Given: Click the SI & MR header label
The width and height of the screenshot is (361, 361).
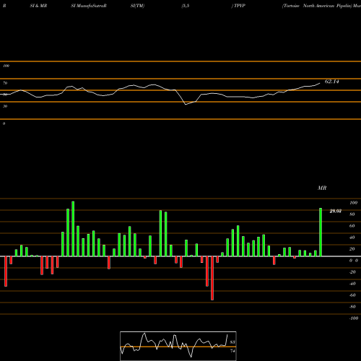Looking at the screenshot, I should pyautogui.click(x=38, y=6).
